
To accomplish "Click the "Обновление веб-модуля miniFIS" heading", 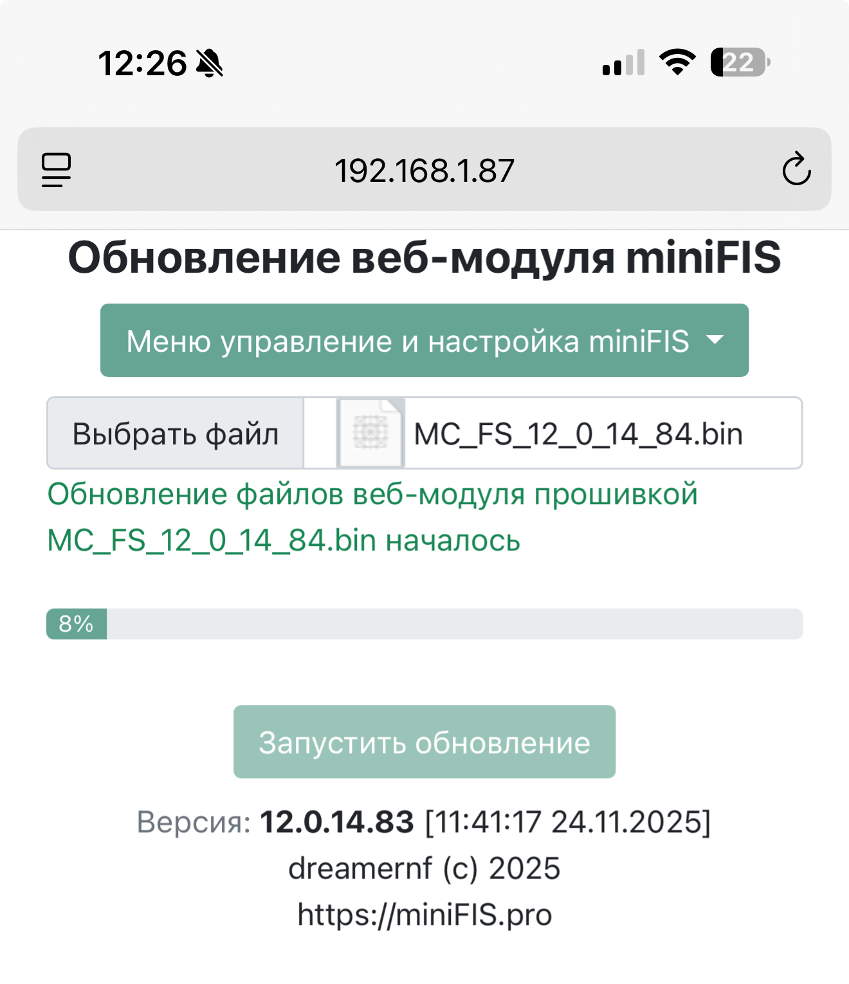I will click(x=424, y=258).
